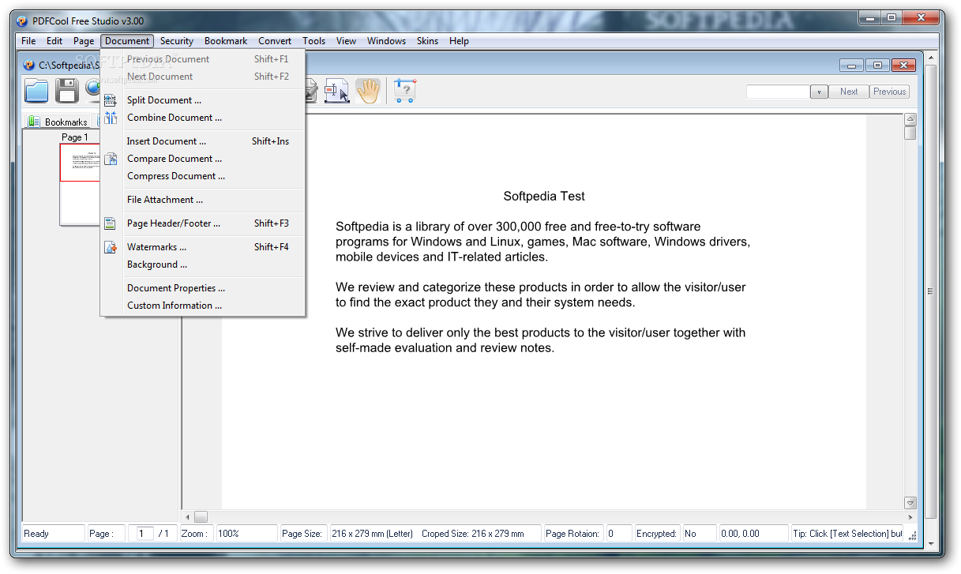Click the document window's PDFCool icon
Screen dimensions: 961x574
point(29,66)
